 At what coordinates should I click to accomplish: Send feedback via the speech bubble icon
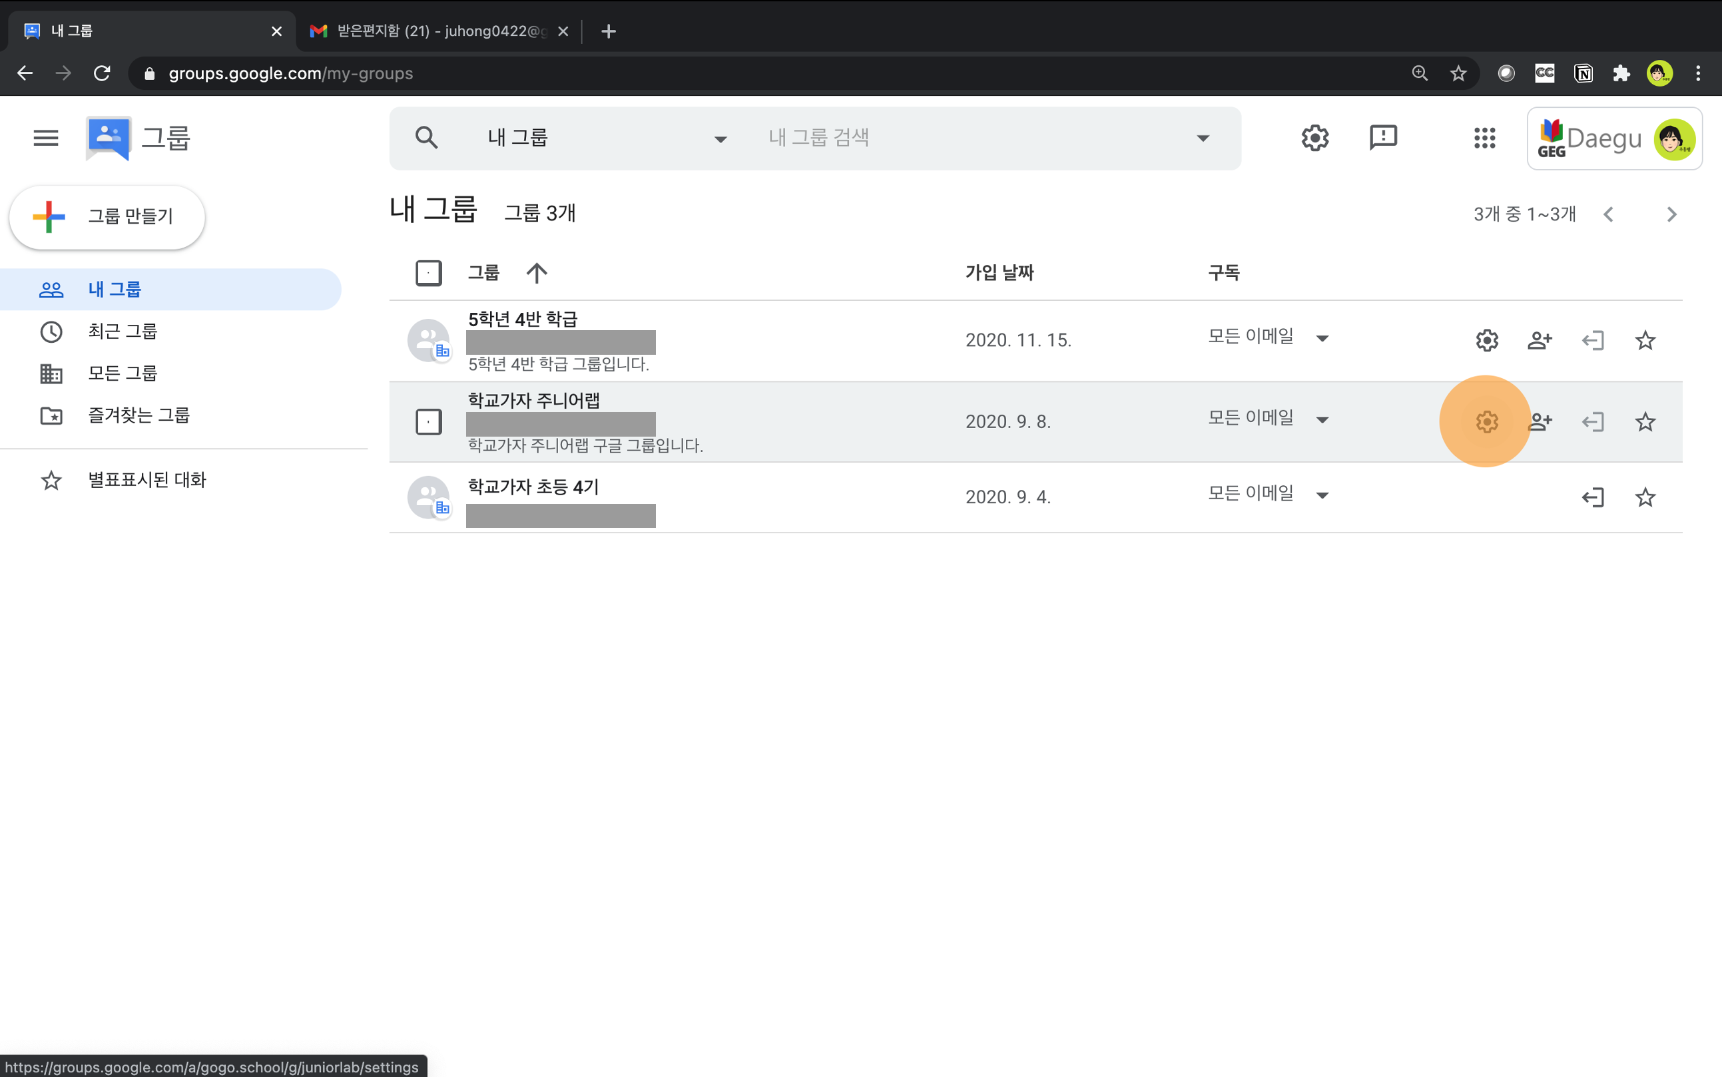tap(1383, 138)
